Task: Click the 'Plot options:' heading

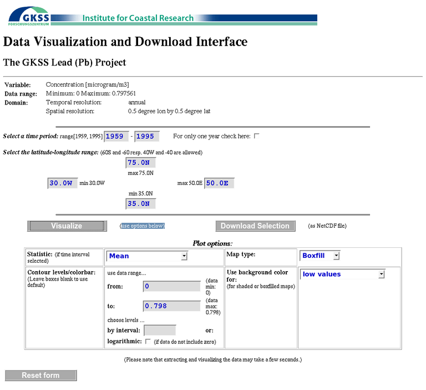Action: pos(213,243)
